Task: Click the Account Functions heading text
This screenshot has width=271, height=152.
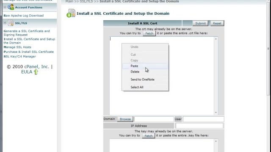Action: click(x=29, y=8)
